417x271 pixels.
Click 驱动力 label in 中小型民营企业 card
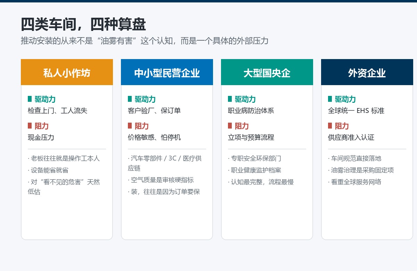[145, 99]
